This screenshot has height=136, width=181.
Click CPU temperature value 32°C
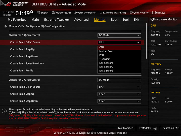click(x=167, y=35)
